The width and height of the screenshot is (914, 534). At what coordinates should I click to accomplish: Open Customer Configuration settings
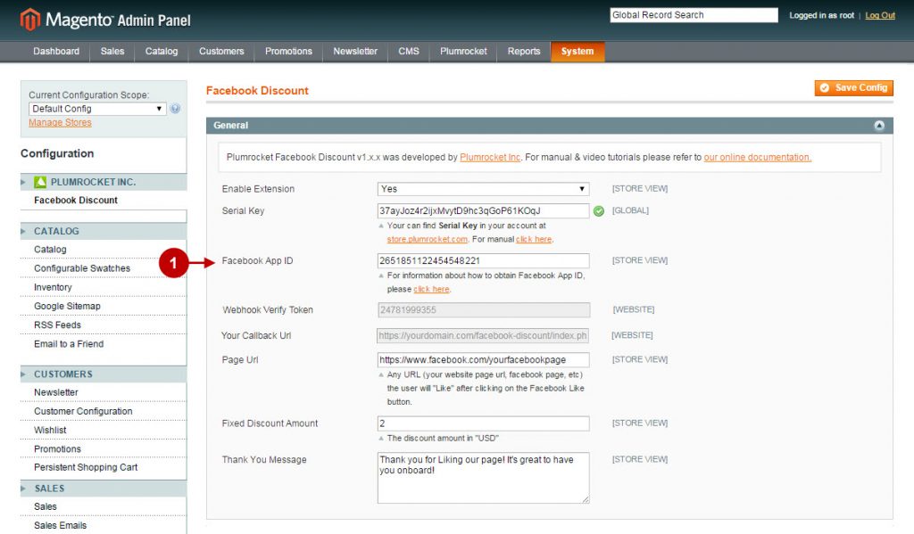click(x=83, y=411)
